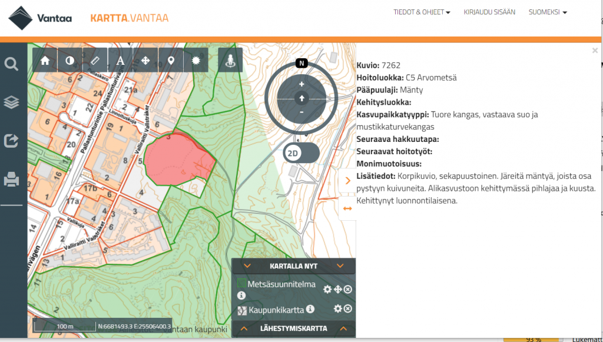Viewport: 603px width, 342px height.
Task: Open the print tool in the left sidebar
Action: click(11, 180)
